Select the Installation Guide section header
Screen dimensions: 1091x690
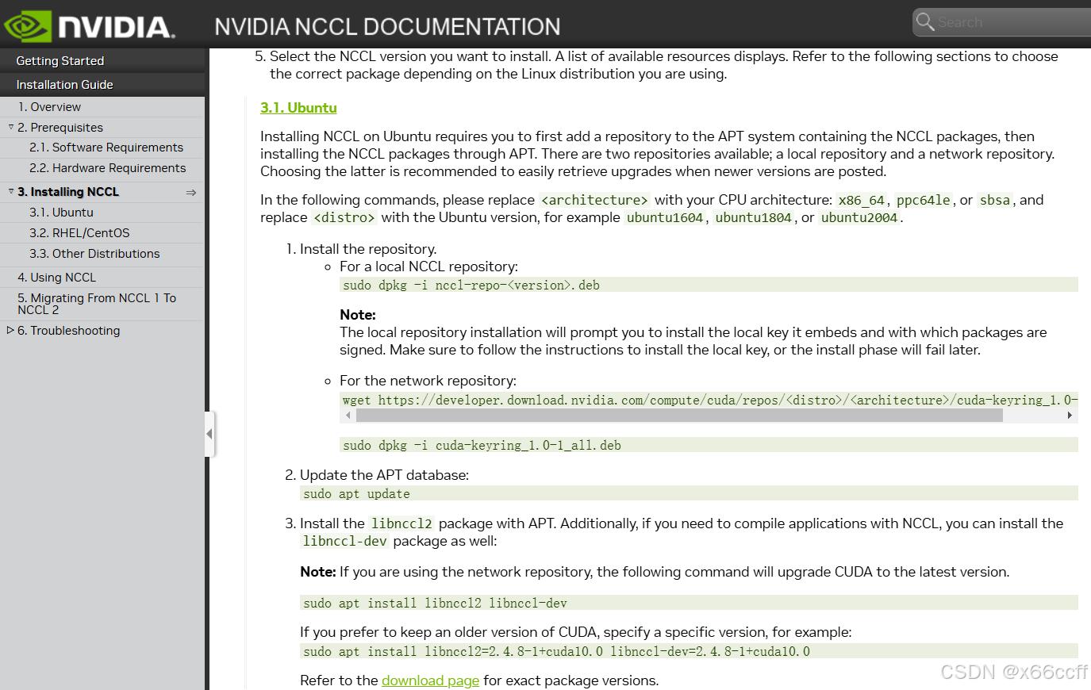click(64, 84)
